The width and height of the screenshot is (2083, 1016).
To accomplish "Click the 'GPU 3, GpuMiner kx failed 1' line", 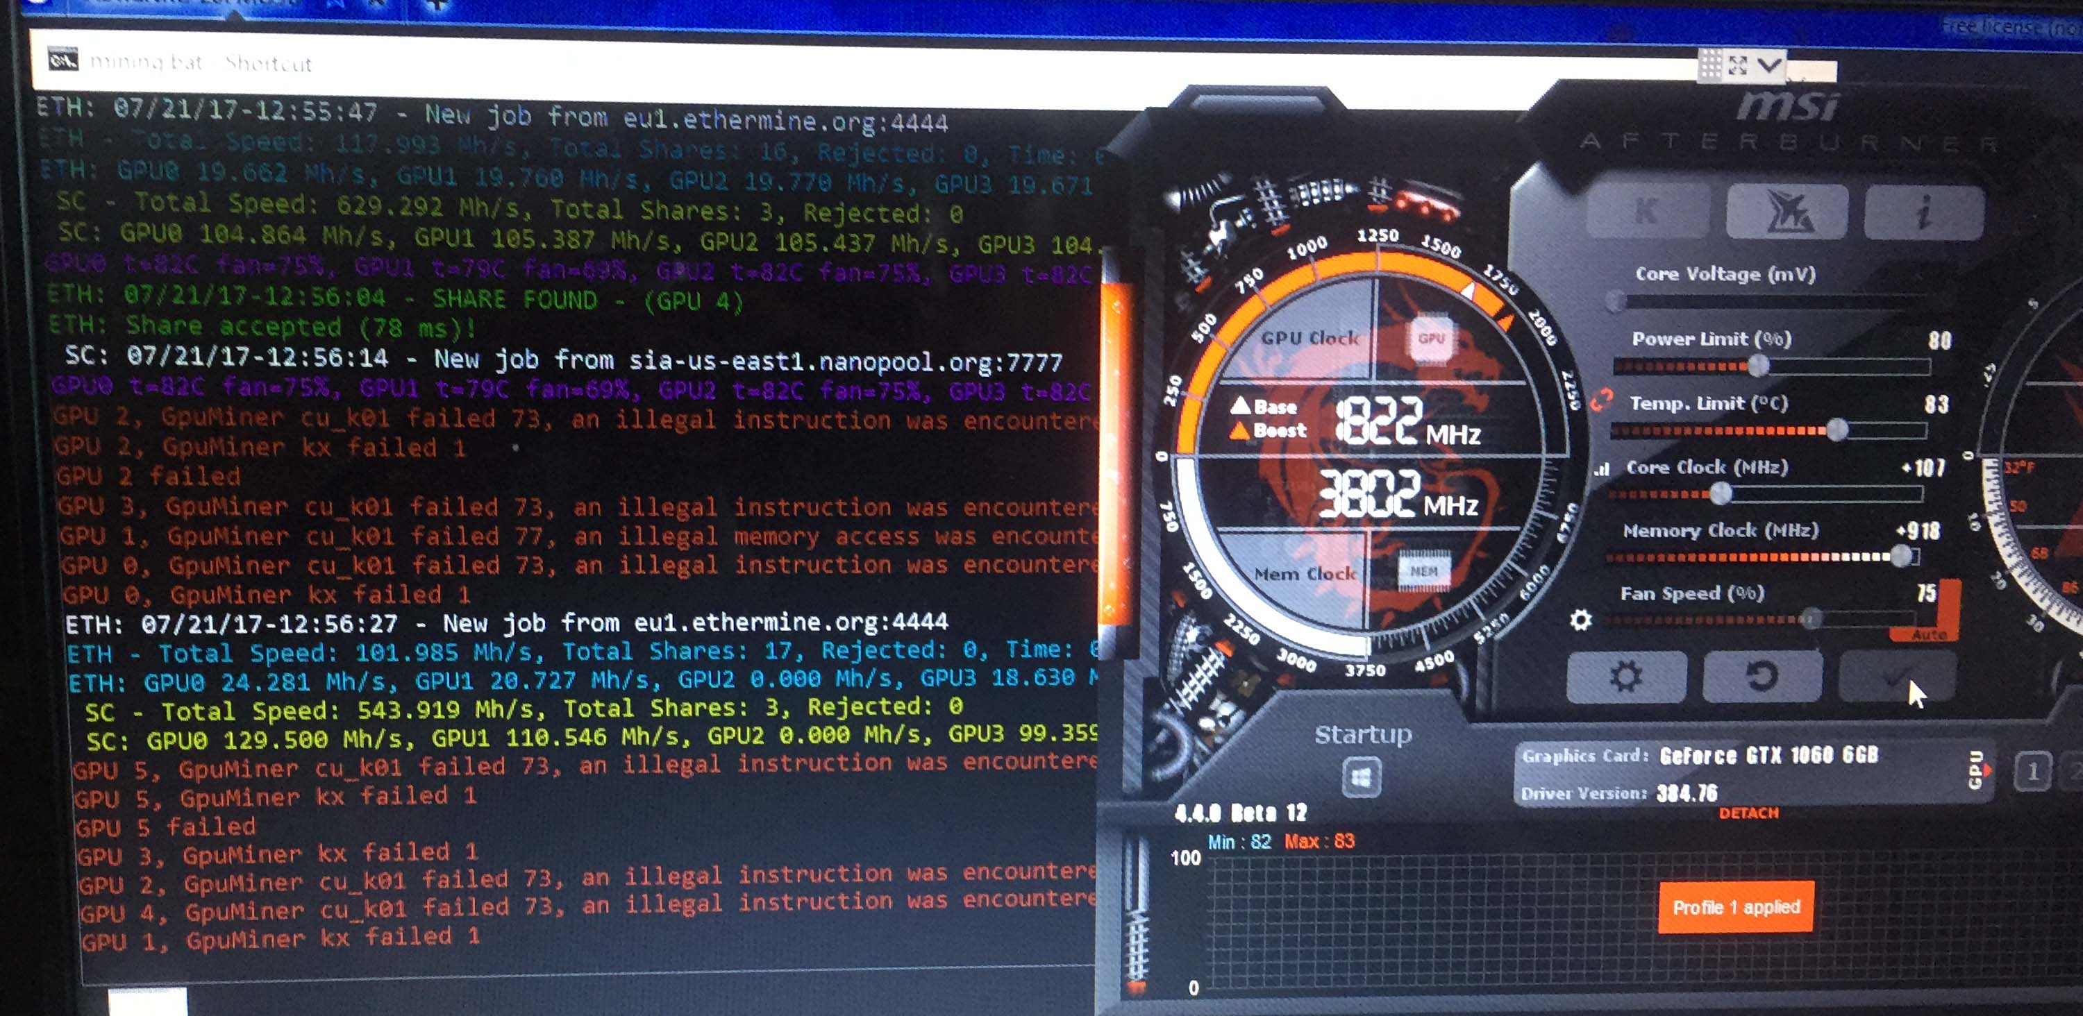I will [277, 853].
